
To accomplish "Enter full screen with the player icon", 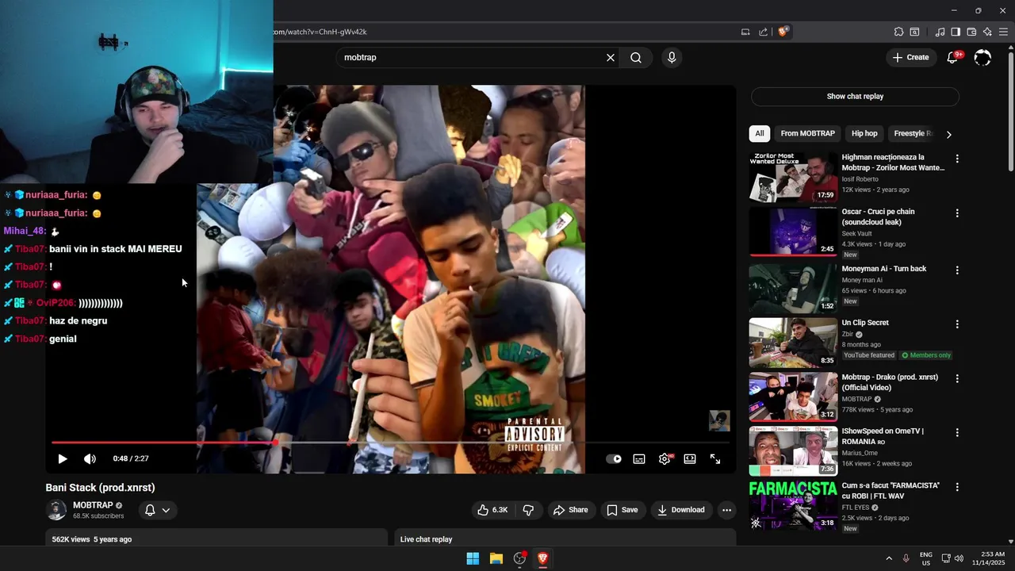I will point(715,458).
